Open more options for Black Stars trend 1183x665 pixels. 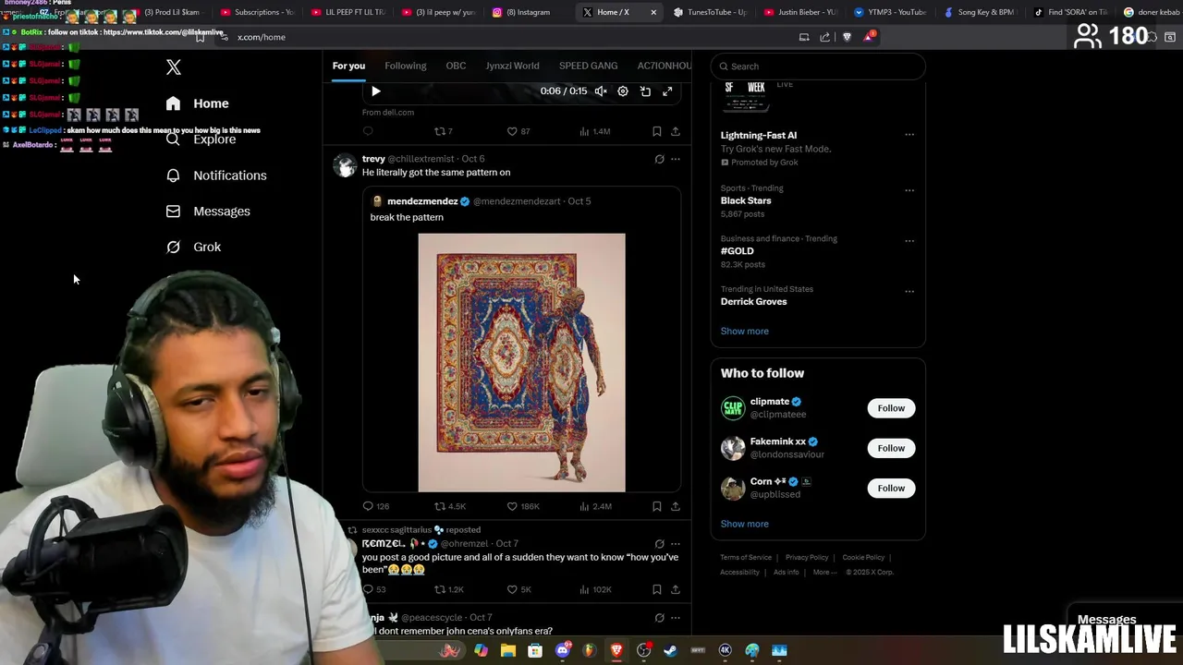pyautogui.click(x=909, y=190)
